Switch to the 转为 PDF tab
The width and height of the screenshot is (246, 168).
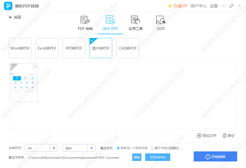pyautogui.click(x=110, y=23)
